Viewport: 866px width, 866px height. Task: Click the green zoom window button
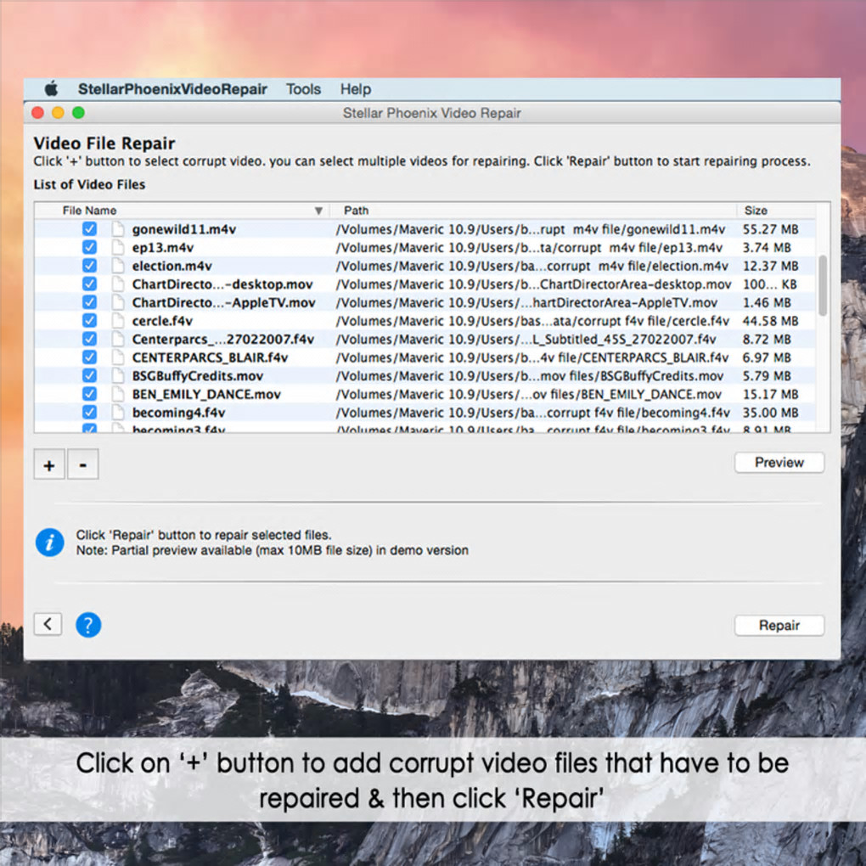tap(78, 113)
